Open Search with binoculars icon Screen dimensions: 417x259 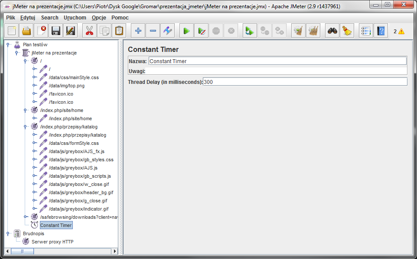[332, 31]
